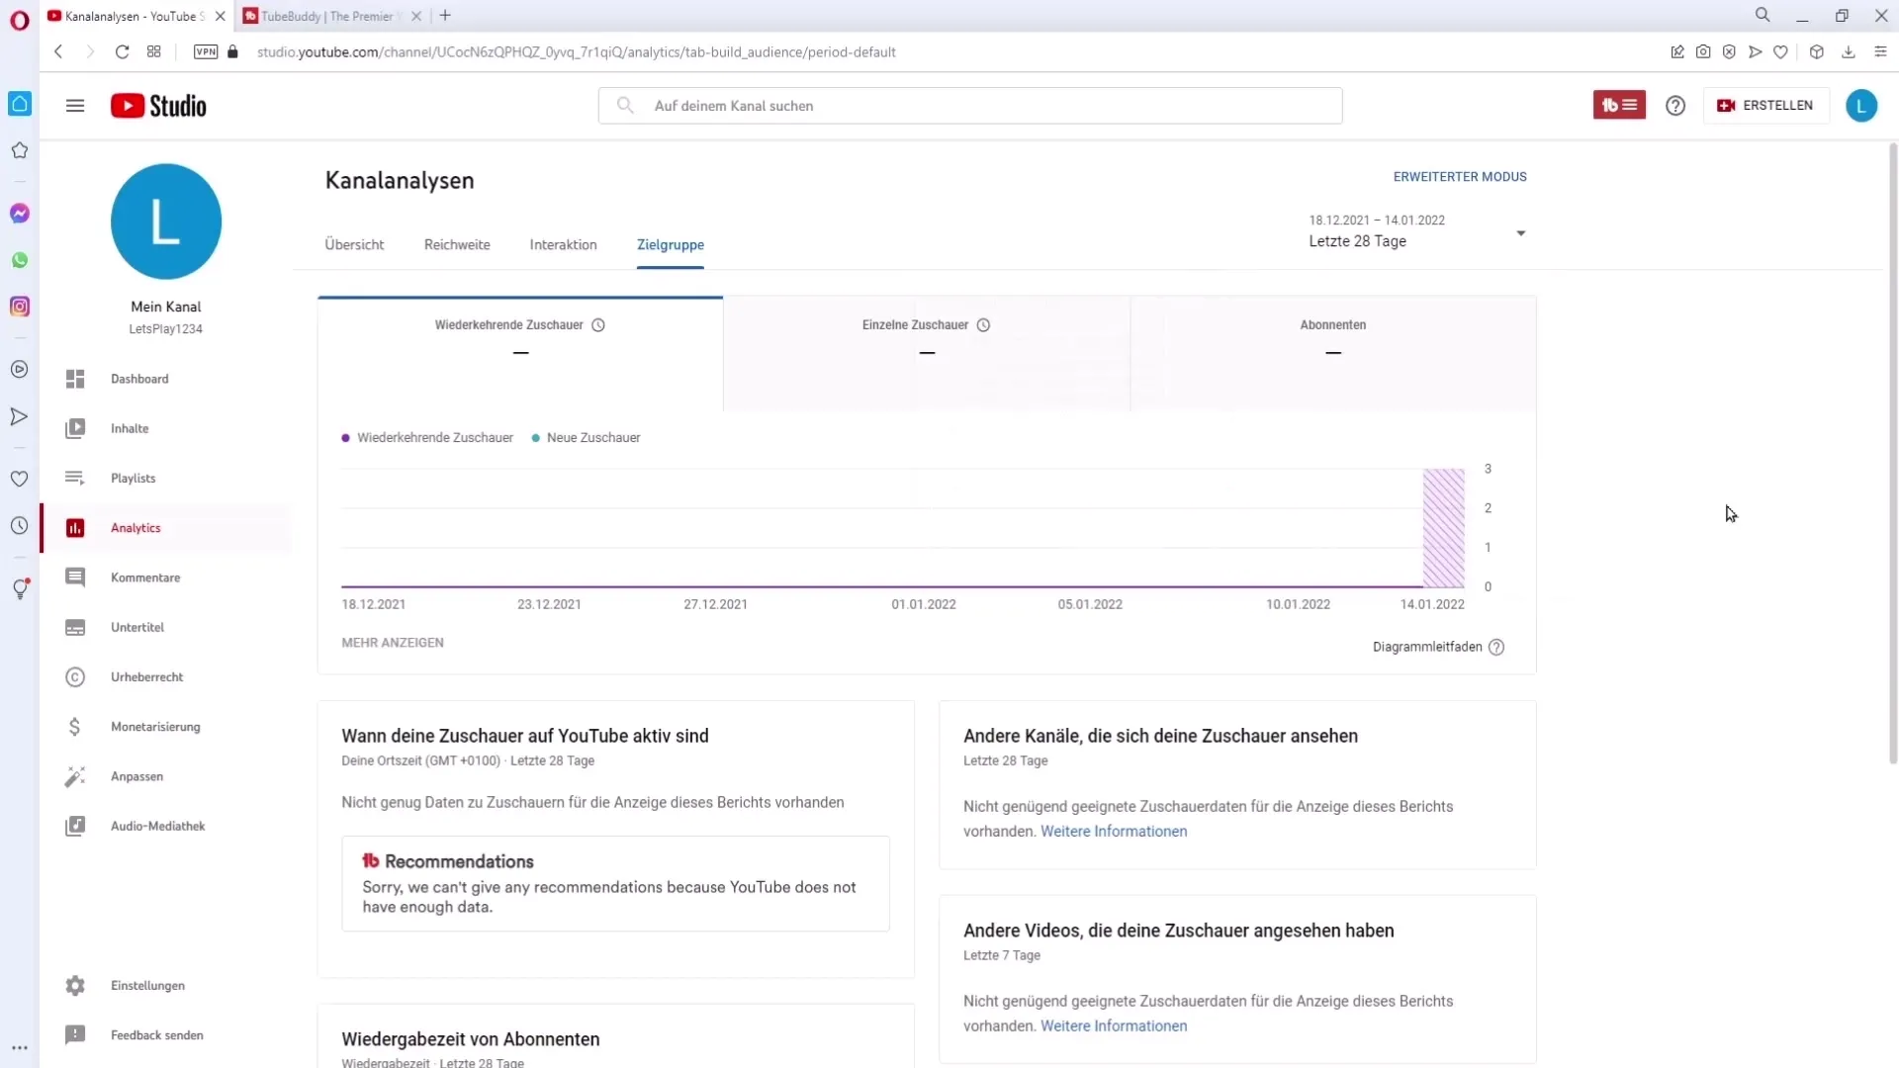Click Weitere Informationen link in audience section
Image resolution: width=1899 pixels, height=1068 pixels.
point(1114,831)
